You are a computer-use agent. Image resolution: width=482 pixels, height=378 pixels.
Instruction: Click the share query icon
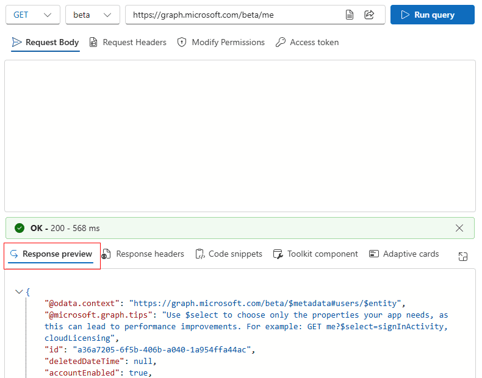click(369, 15)
